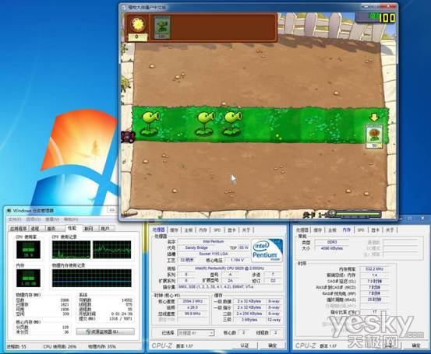Screen dimensions: 431x354
Task: Click the rightmost Peashooter on the lawn
Action: tap(232, 124)
